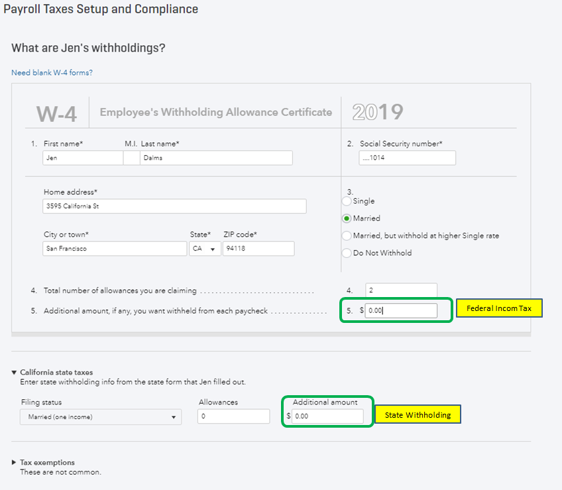This screenshot has width=562, height=490.
Task: Click the state Additional amount field
Action: pyautogui.click(x=327, y=416)
